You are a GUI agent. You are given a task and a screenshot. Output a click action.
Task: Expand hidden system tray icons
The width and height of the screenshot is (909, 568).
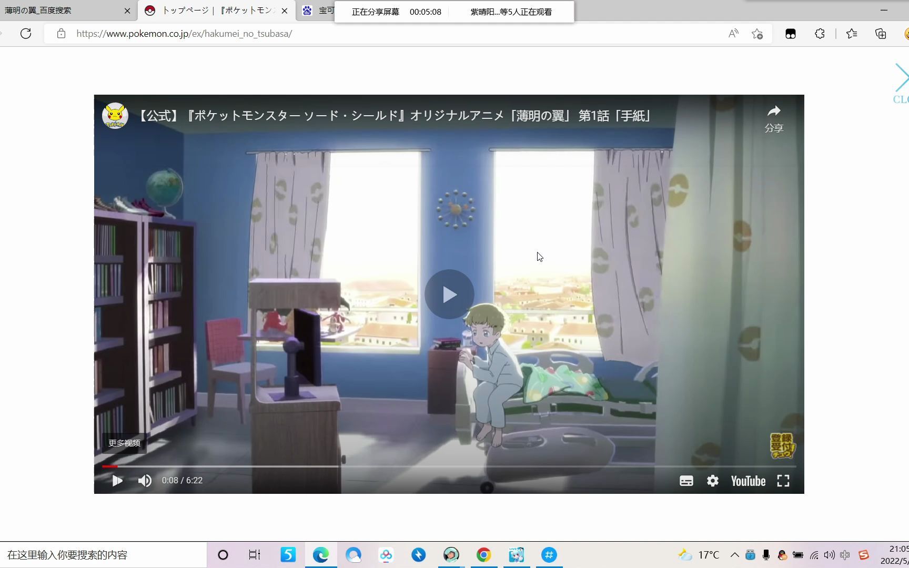(x=734, y=555)
